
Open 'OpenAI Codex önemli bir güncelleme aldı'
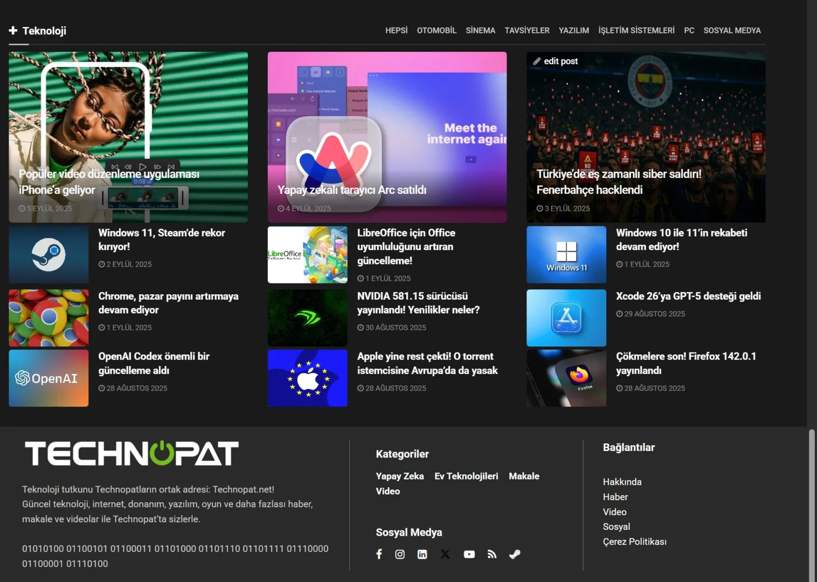(154, 363)
